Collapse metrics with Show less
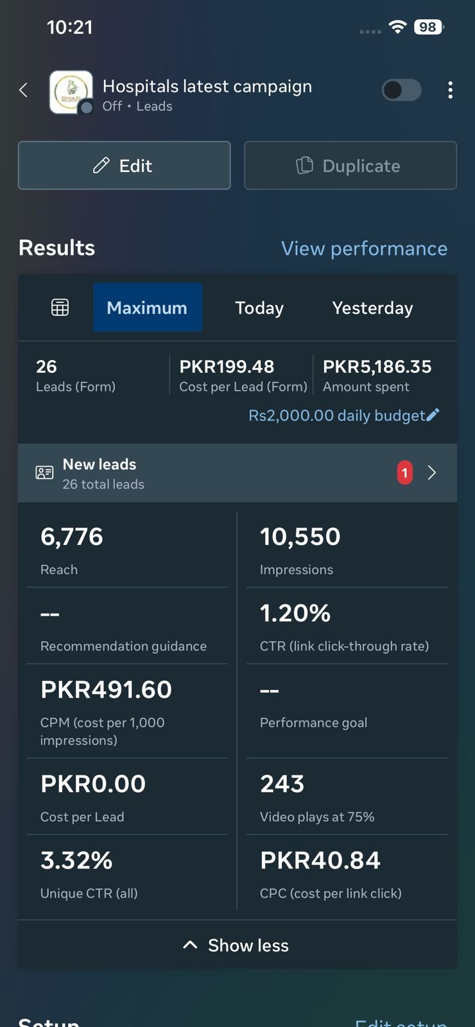 [x=237, y=945]
